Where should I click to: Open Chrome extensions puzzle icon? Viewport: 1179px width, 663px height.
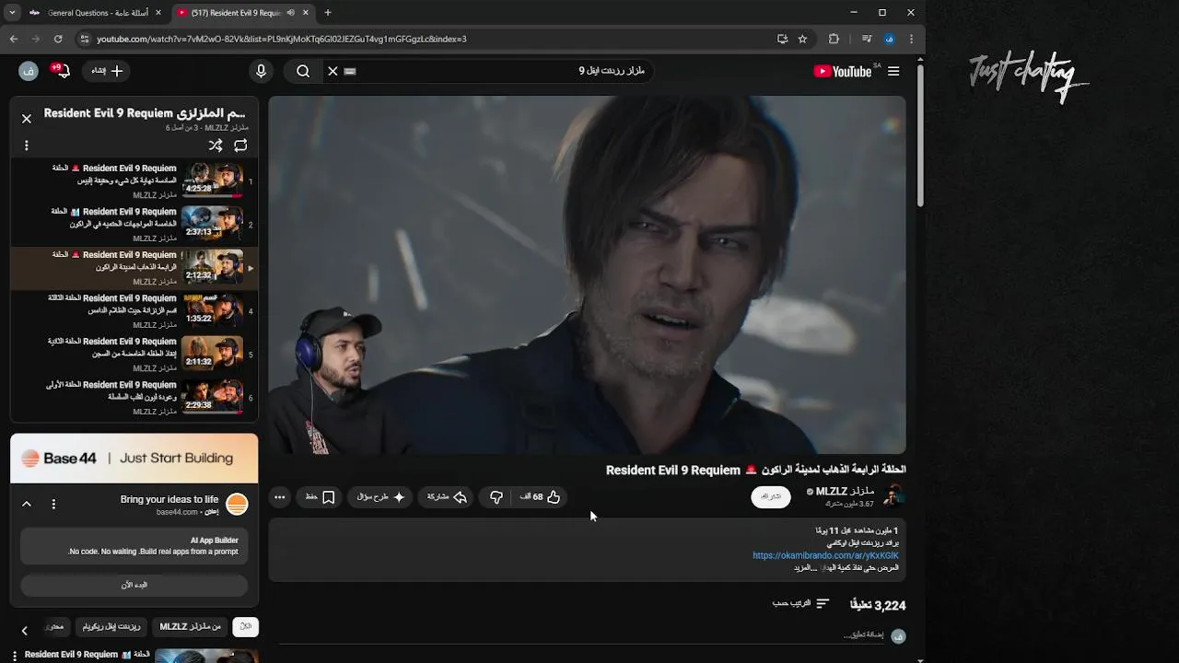click(x=834, y=39)
